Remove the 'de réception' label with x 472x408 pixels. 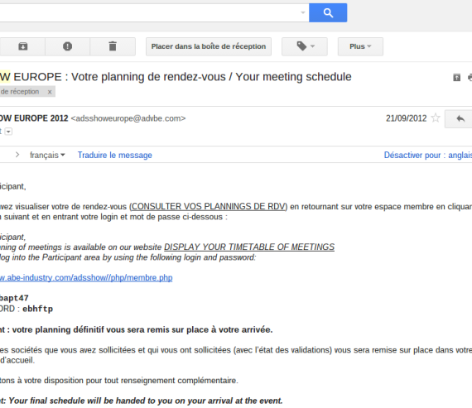[50, 92]
